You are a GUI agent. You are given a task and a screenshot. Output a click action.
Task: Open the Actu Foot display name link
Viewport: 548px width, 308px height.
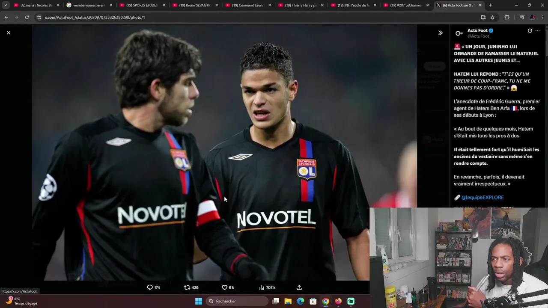coord(477,30)
